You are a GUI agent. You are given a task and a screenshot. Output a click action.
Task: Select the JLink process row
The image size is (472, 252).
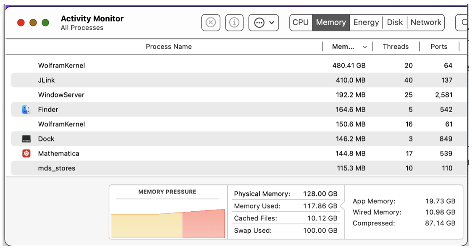coord(239,80)
